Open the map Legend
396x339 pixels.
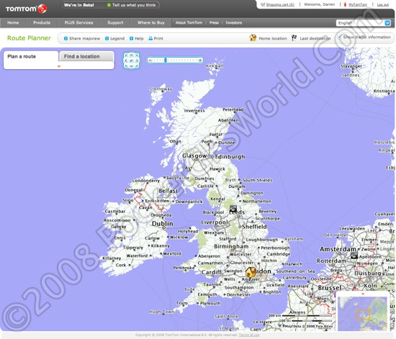[115, 38]
